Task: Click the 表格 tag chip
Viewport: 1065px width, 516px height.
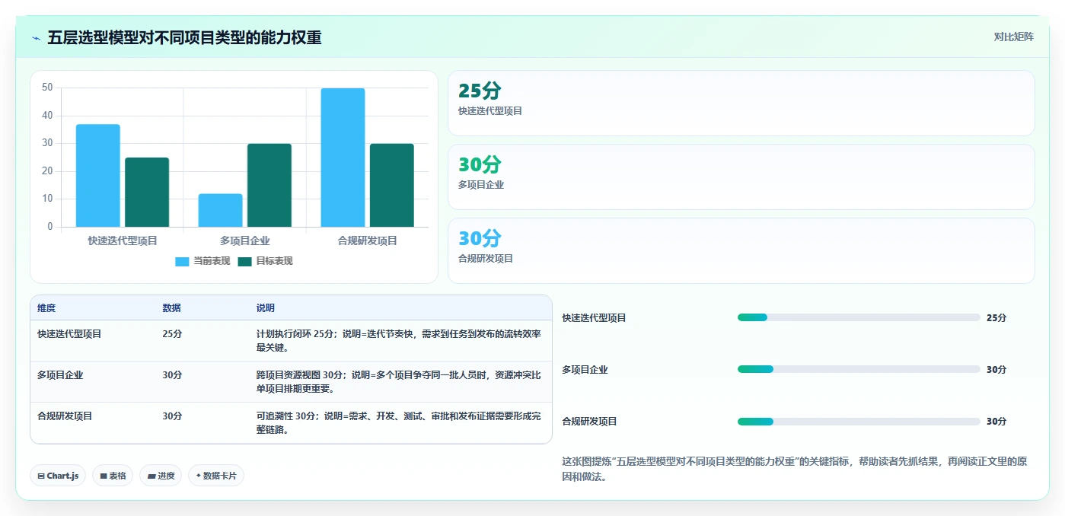Action: pos(113,476)
